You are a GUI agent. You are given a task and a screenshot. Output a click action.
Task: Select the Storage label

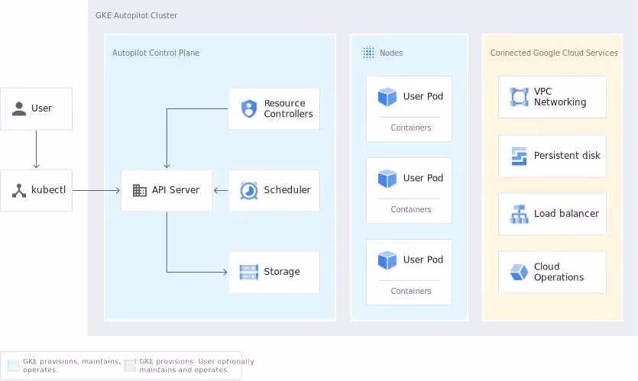tap(282, 272)
